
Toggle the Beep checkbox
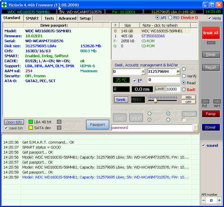(x=184, y=120)
